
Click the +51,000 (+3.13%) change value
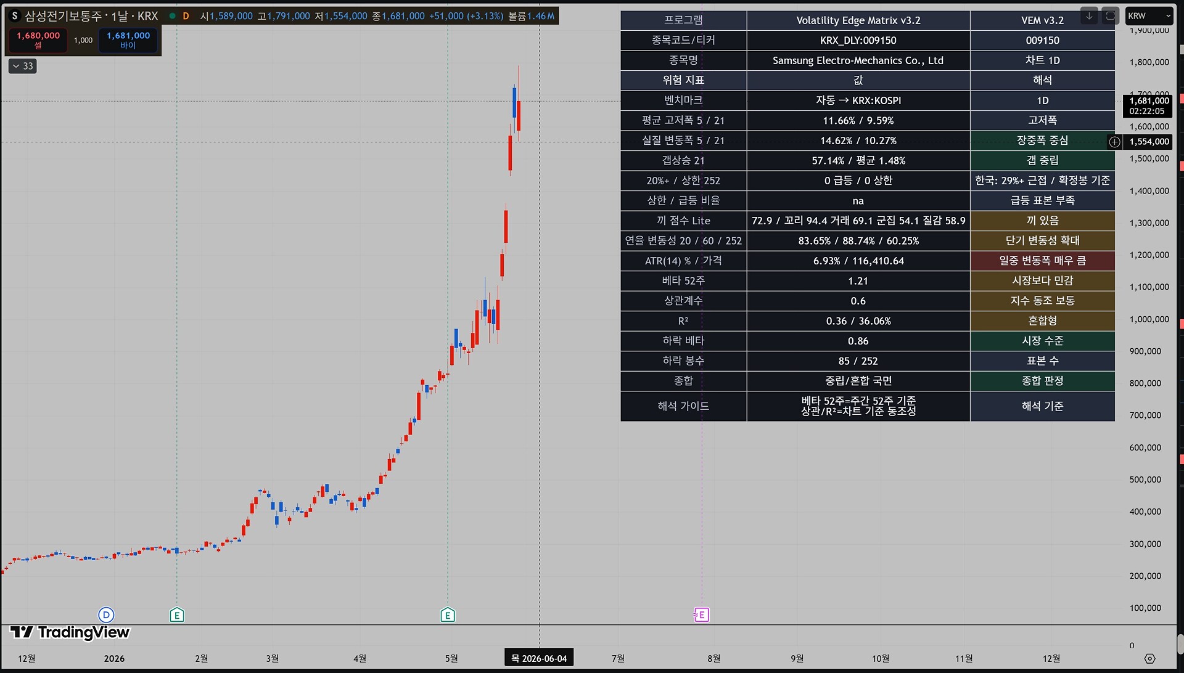pyautogui.click(x=465, y=16)
